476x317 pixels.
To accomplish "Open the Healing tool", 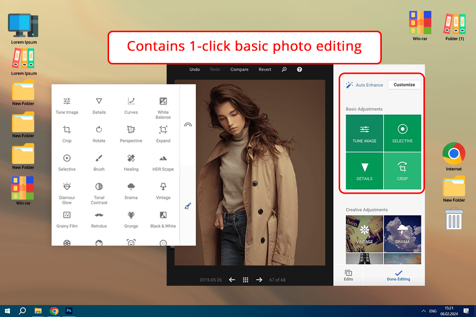I will [131, 162].
